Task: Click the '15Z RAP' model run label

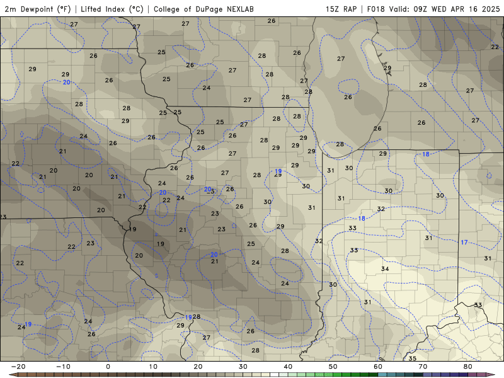Action: [x=341, y=9]
